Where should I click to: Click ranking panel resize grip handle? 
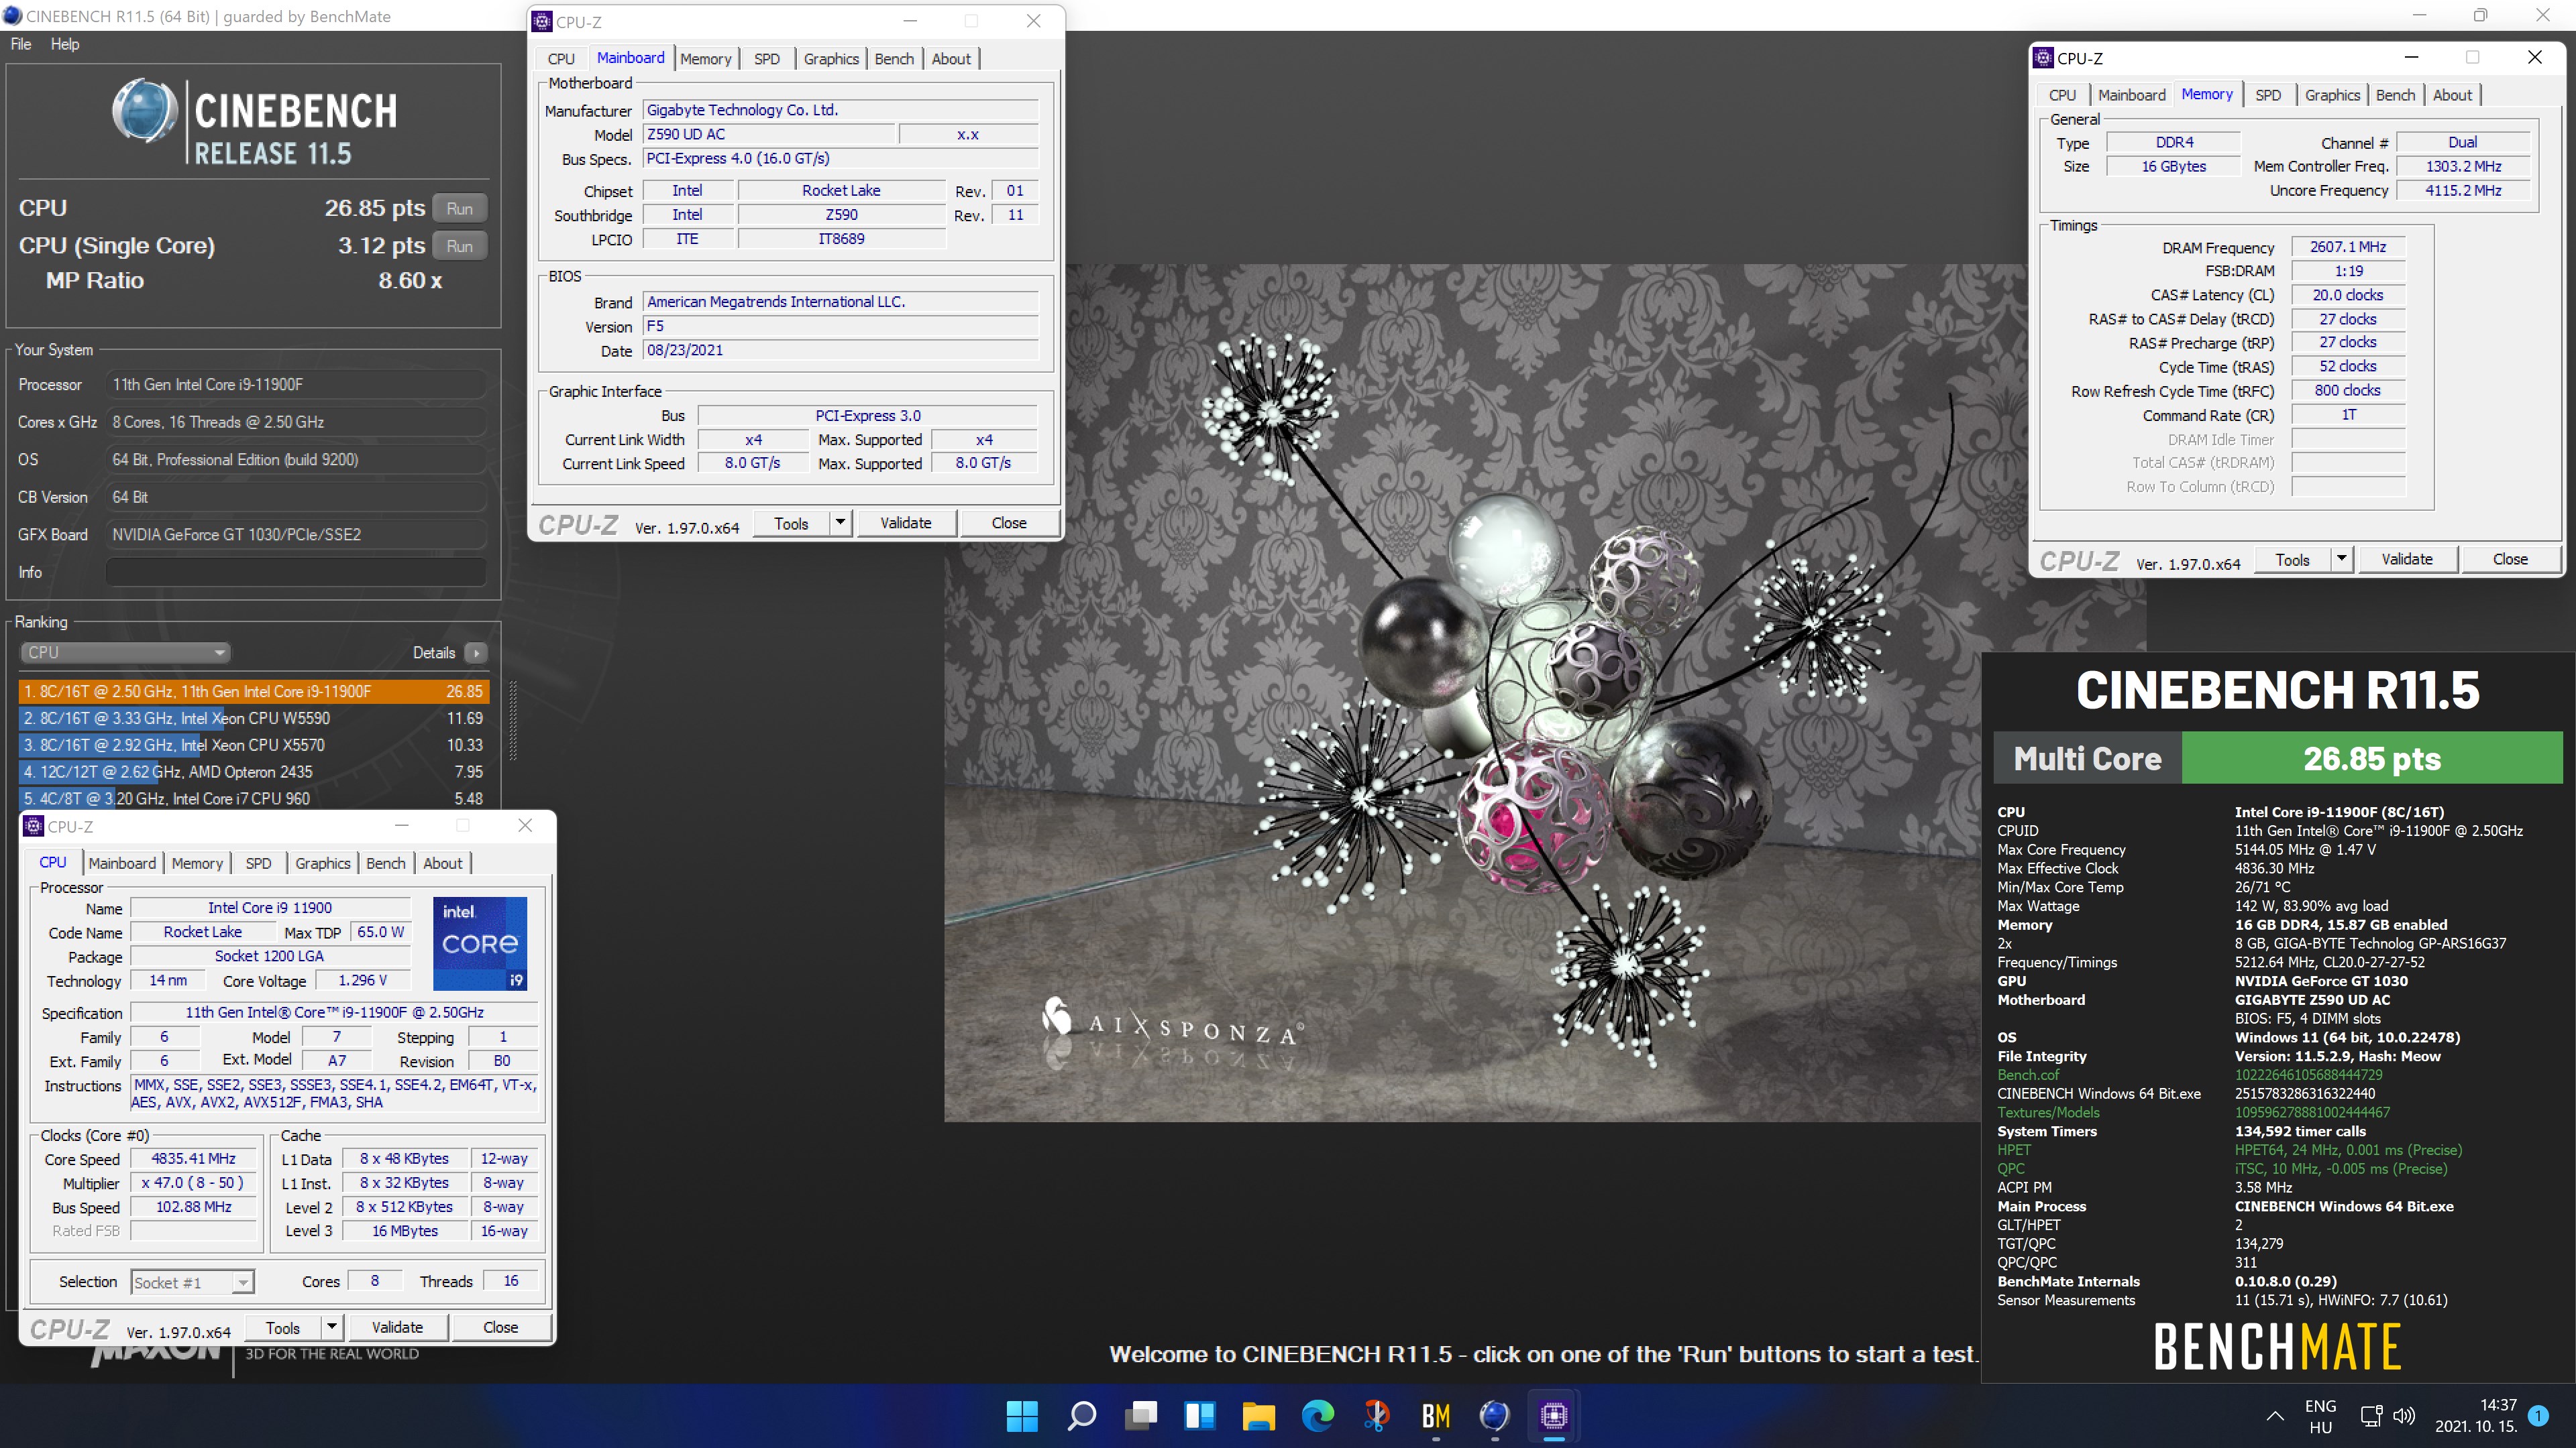tap(513, 721)
